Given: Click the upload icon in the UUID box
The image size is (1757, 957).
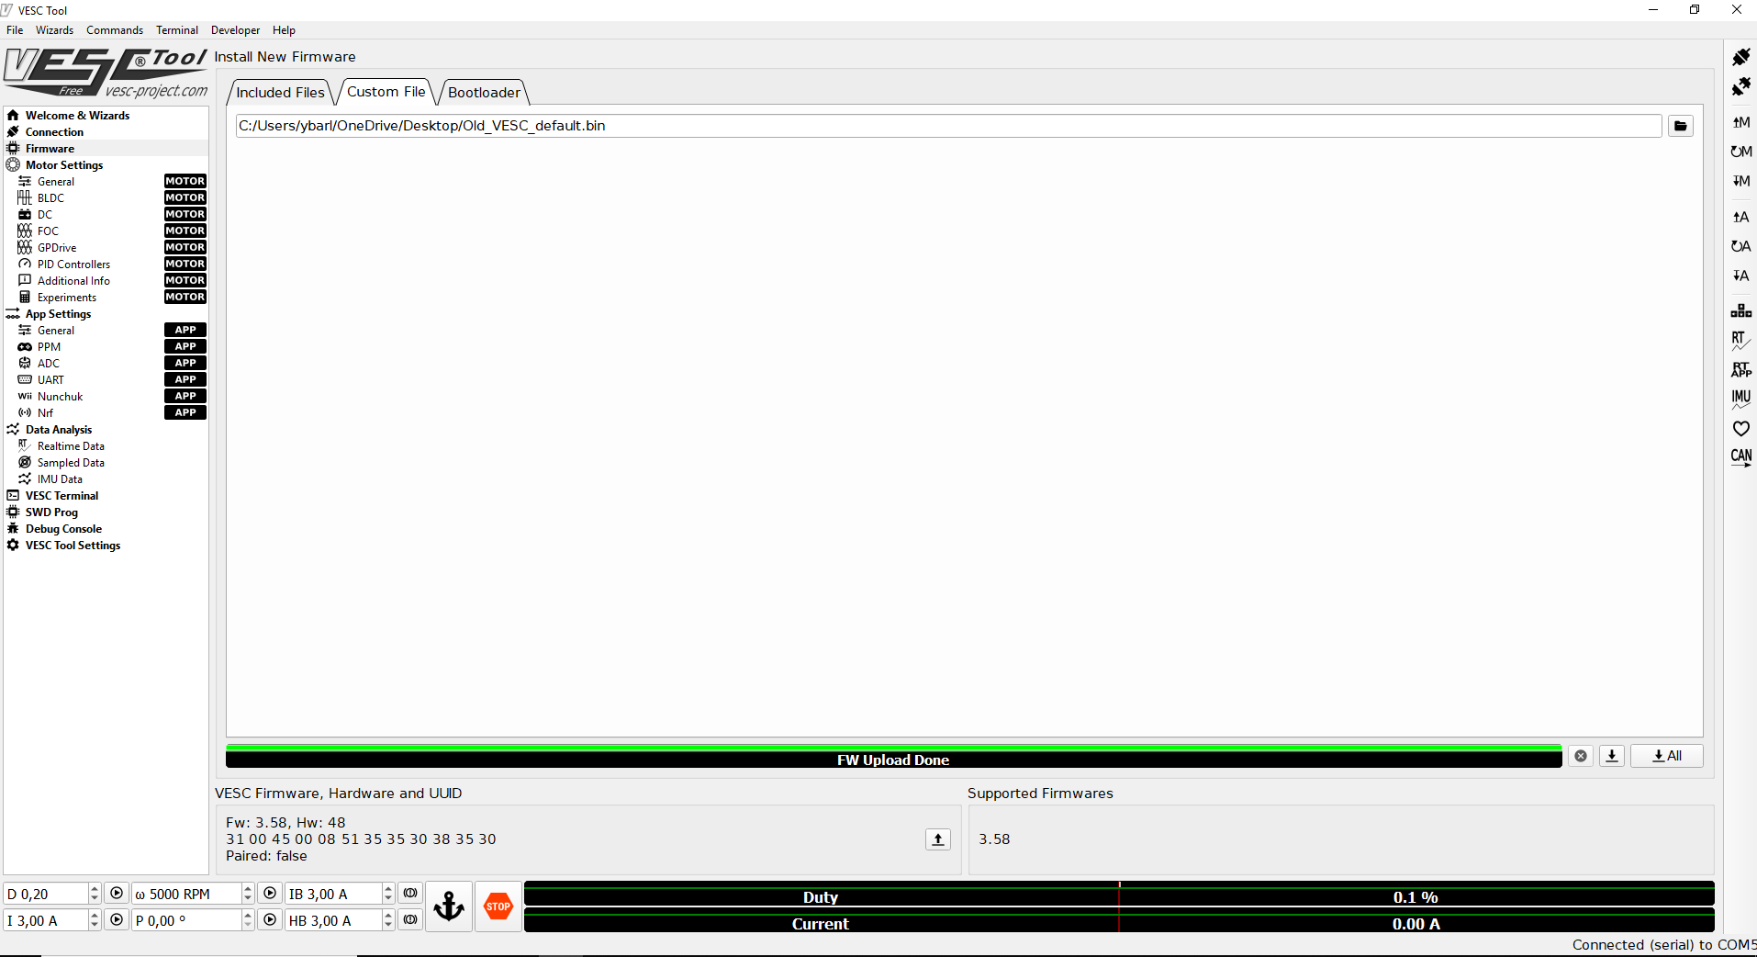Looking at the screenshot, I should tap(938, 839).
